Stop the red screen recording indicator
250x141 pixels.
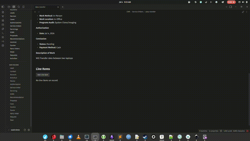click(231, 2)
